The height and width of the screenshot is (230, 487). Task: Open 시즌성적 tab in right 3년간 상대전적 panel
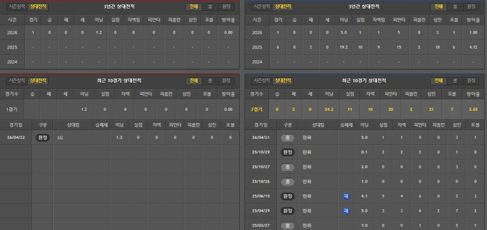262,7
